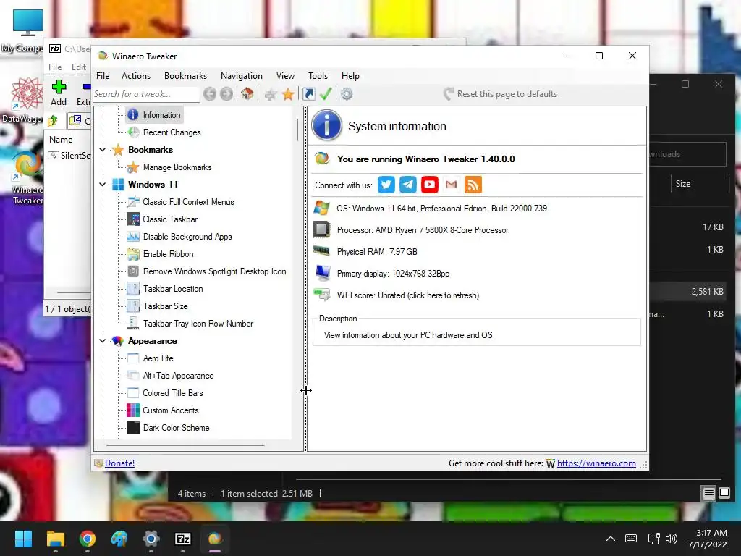
Task: Click WEI score to refresh rating
Action: tap(408, 295)
